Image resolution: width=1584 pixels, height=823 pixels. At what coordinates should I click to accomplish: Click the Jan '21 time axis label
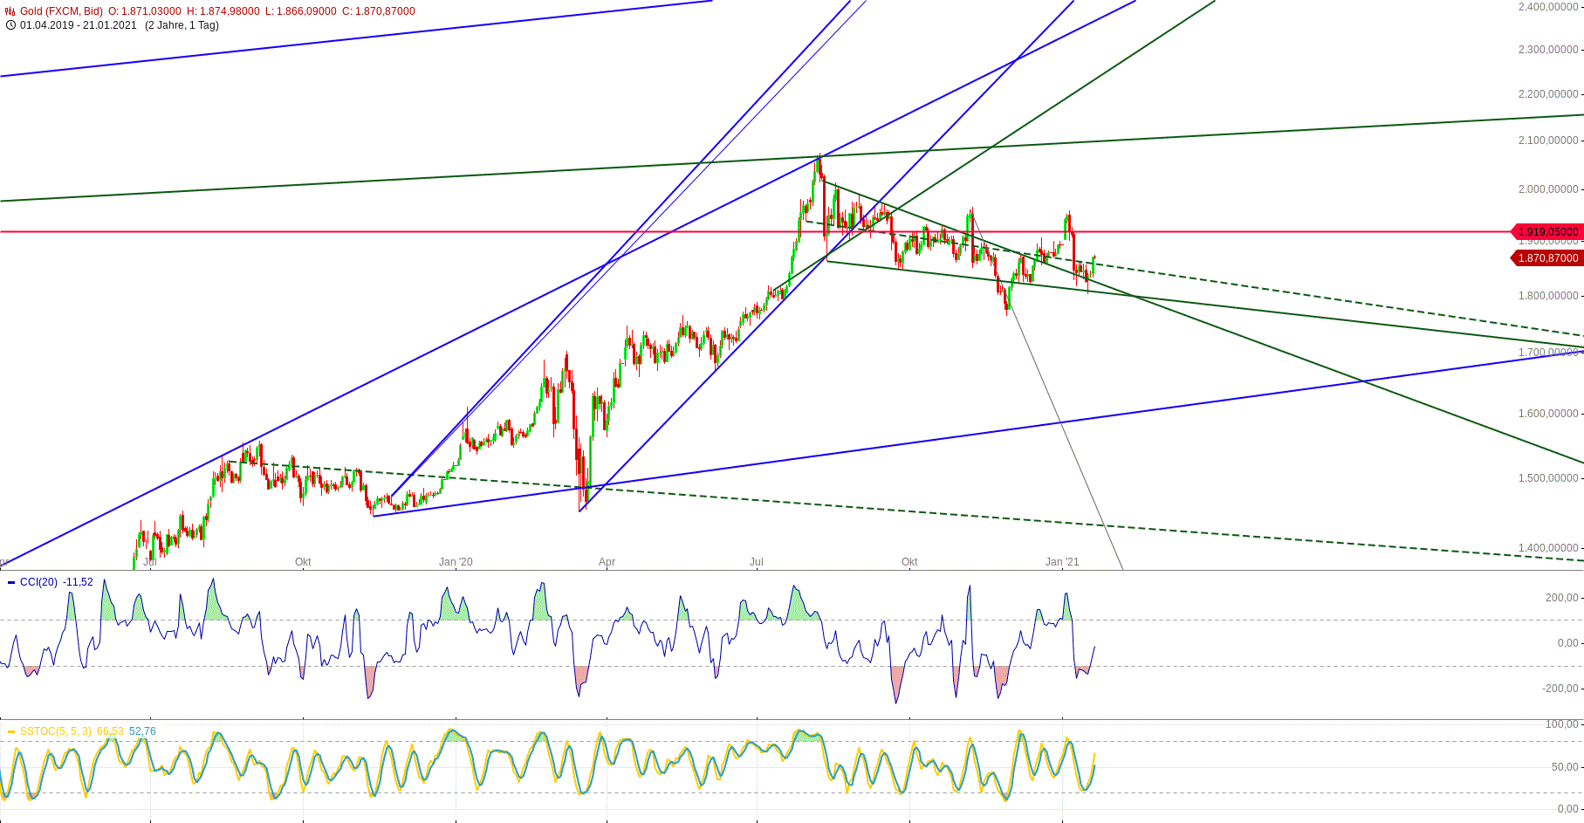click(x=1062, y=562)
